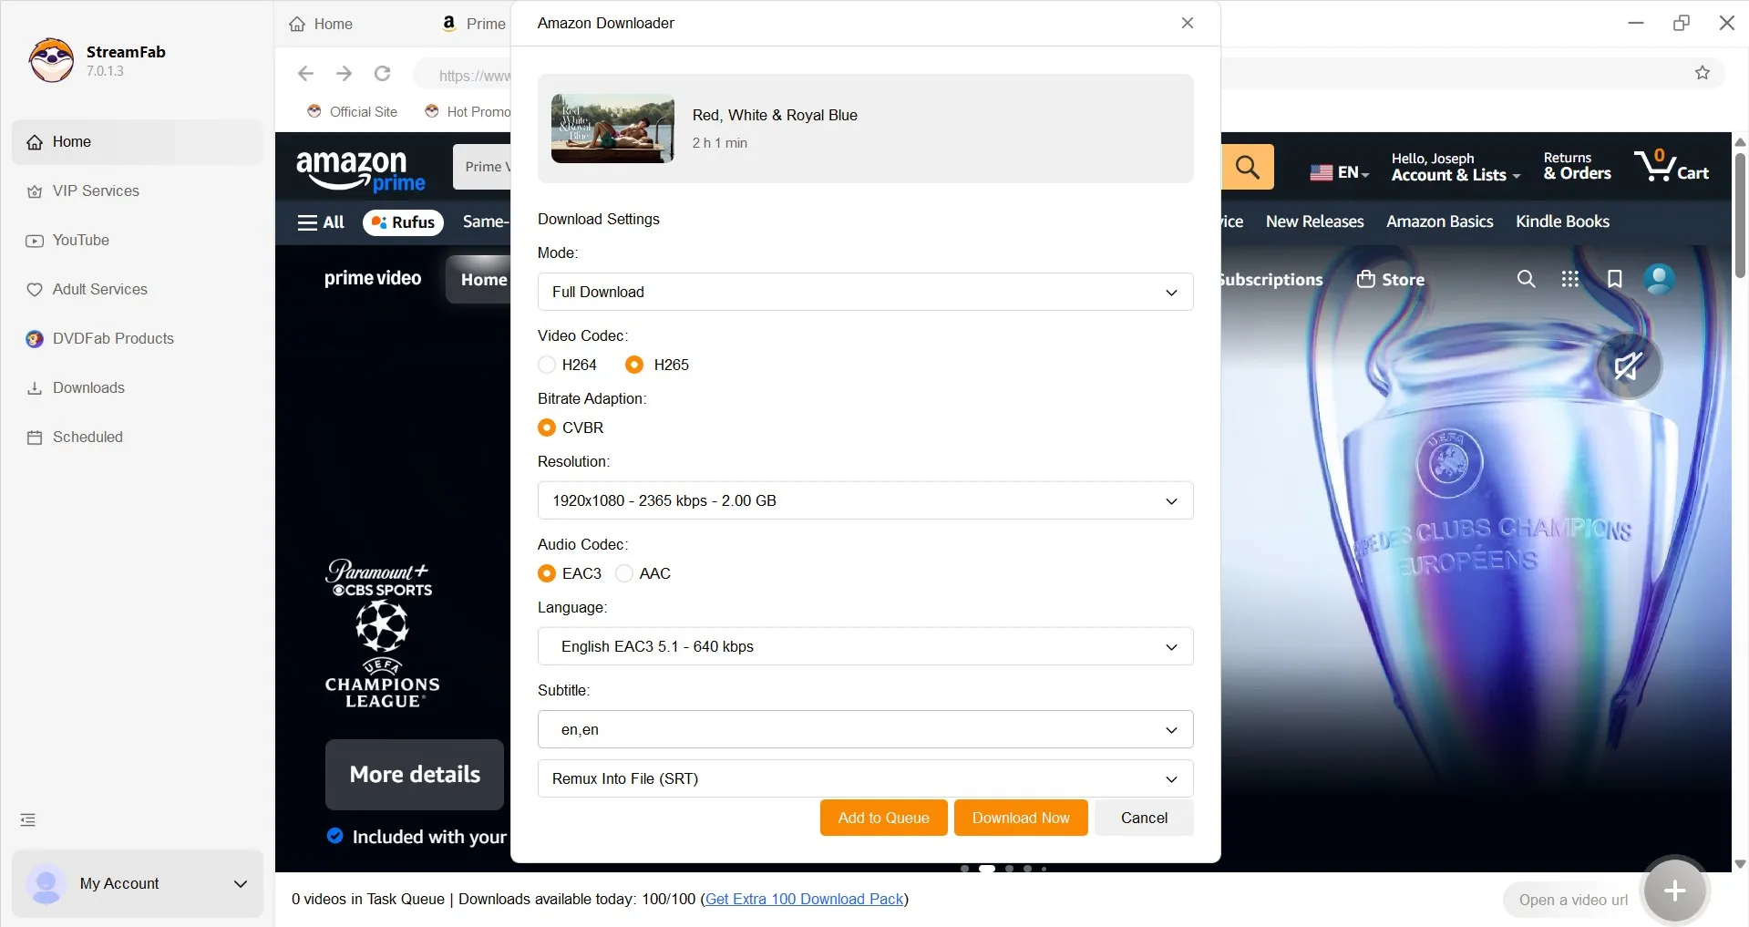Screen dimensions: 1749x927
Task: View DVDFab Products in the sidebar
Action: pos(112,338)
